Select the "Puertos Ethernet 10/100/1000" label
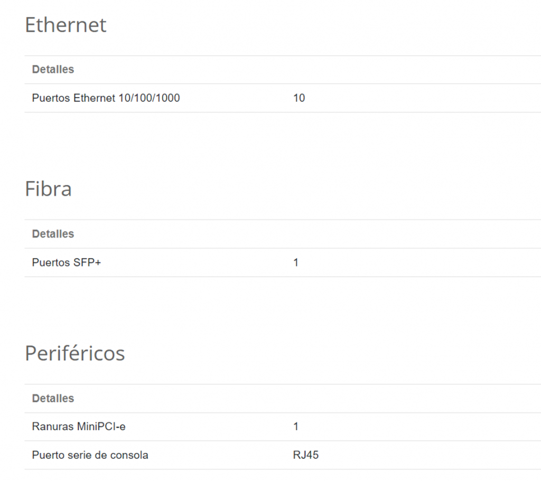The width and height of the screenshot is (541, 481). pyautogui.click(x=106, y=98)
